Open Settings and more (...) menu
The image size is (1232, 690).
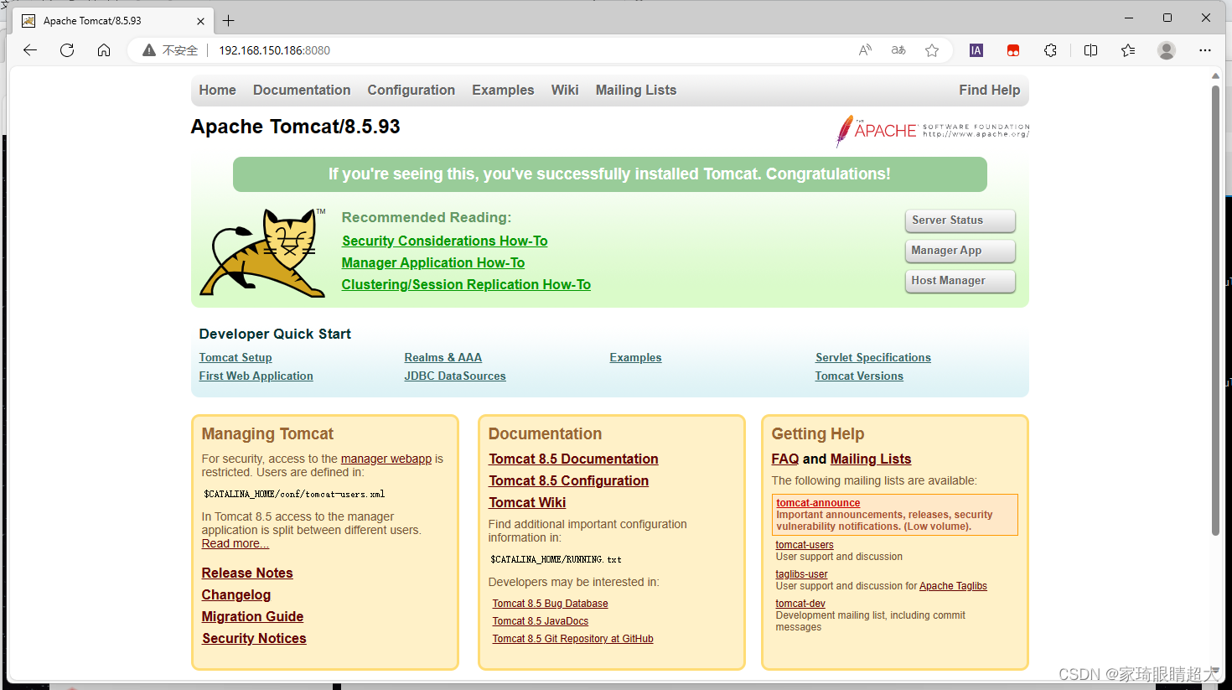point(1205,50)
